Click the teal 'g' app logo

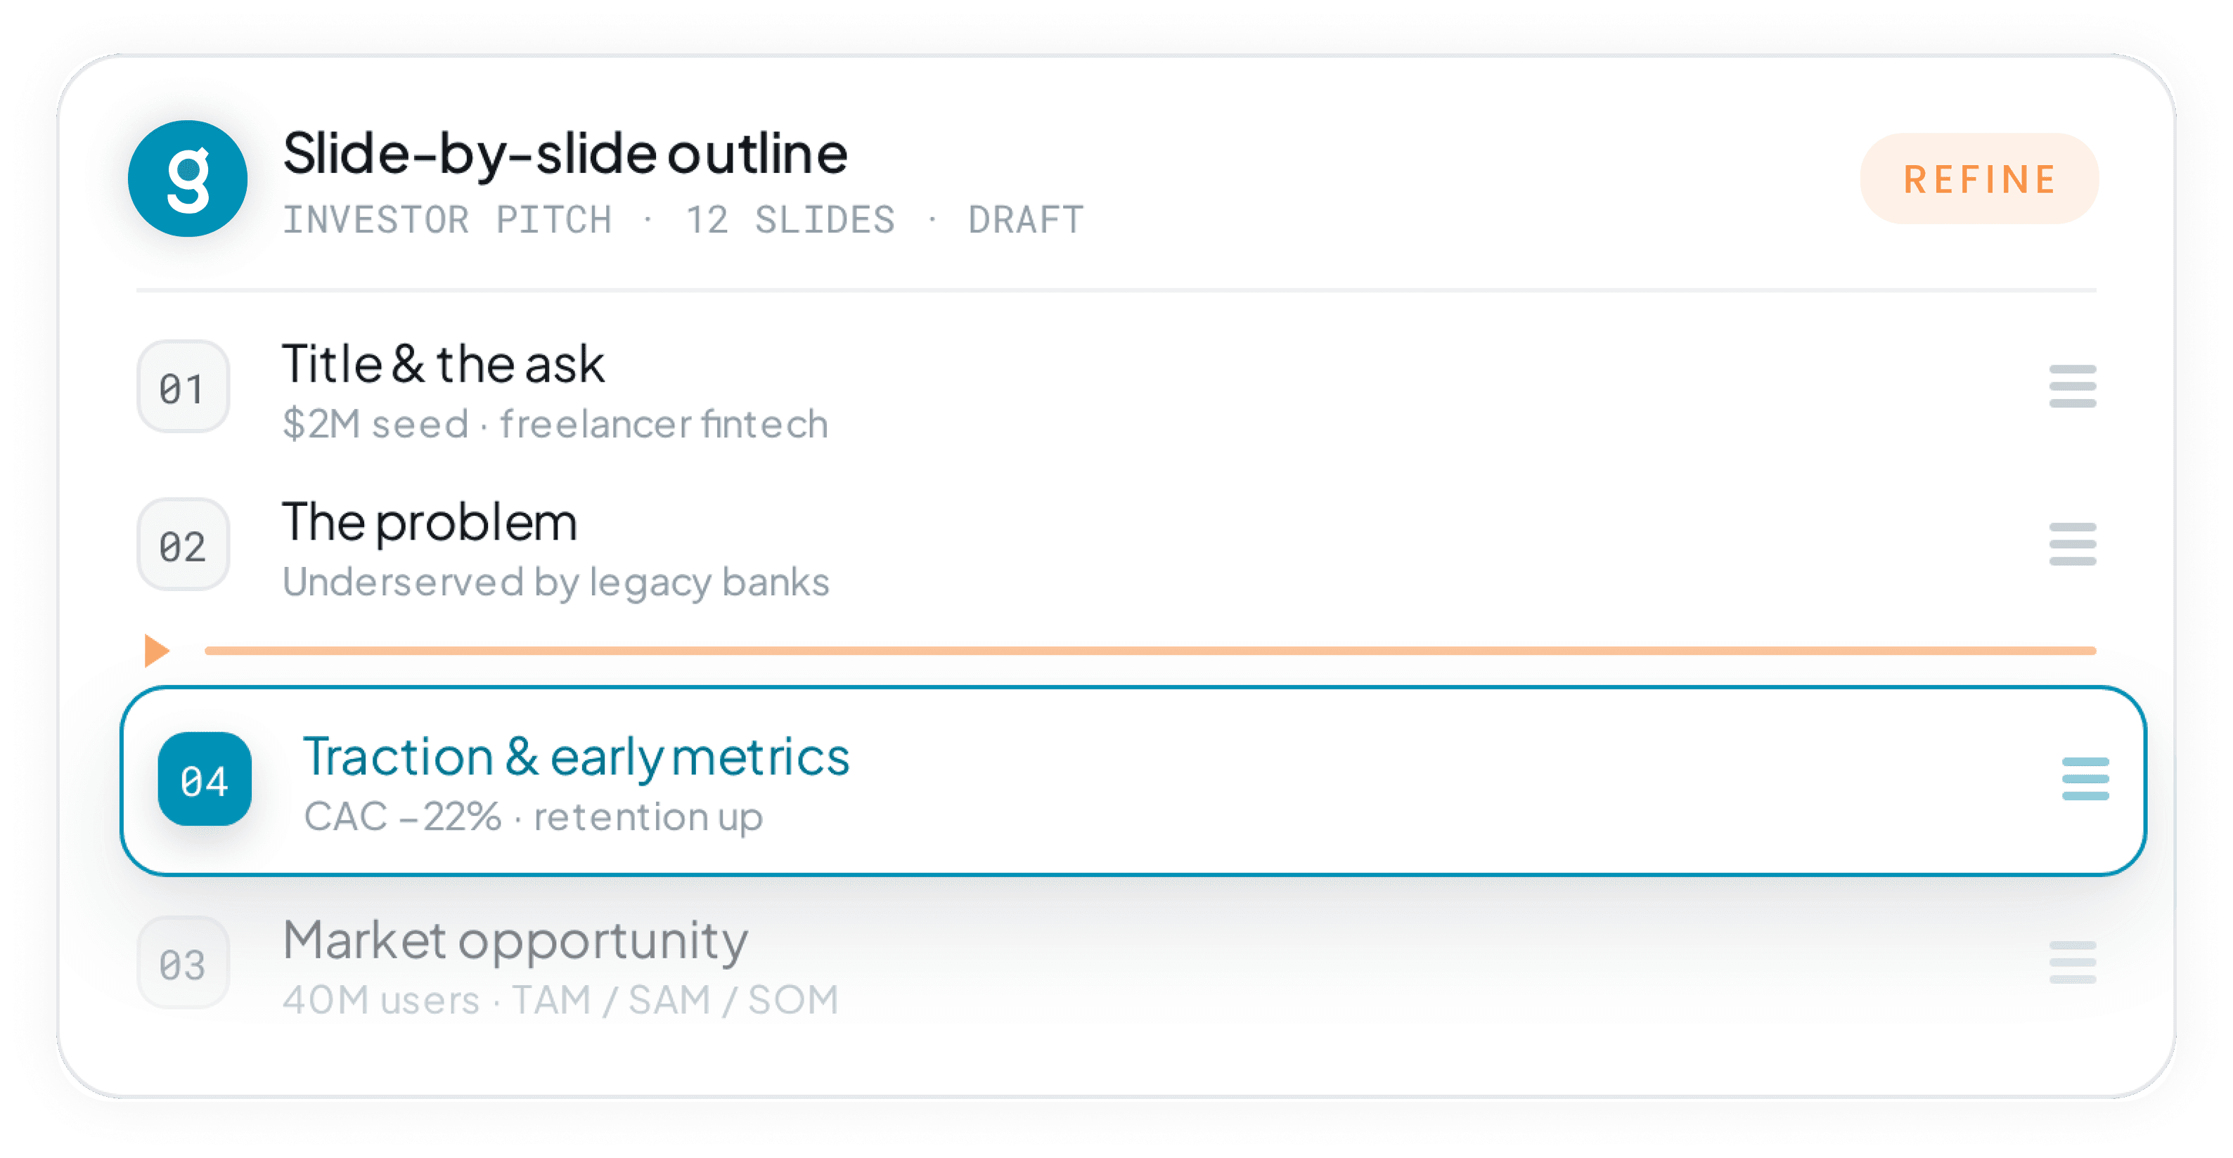click(x=187, y=178)
